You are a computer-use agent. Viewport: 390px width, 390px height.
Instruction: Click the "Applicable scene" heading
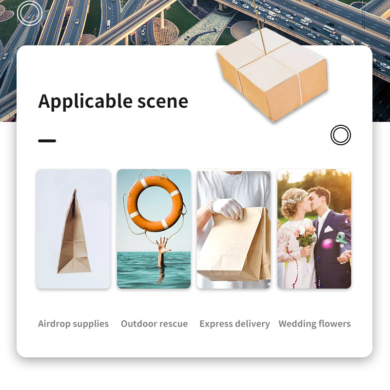click(x=113, y=101)
